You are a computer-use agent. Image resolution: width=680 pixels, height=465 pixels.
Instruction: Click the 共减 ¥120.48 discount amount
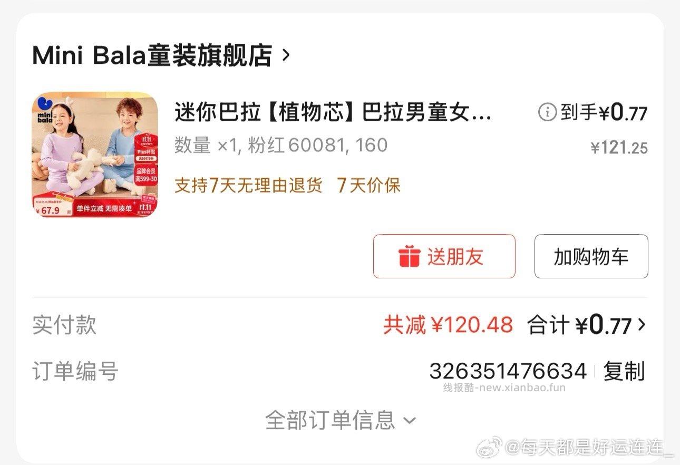[448, 325]
